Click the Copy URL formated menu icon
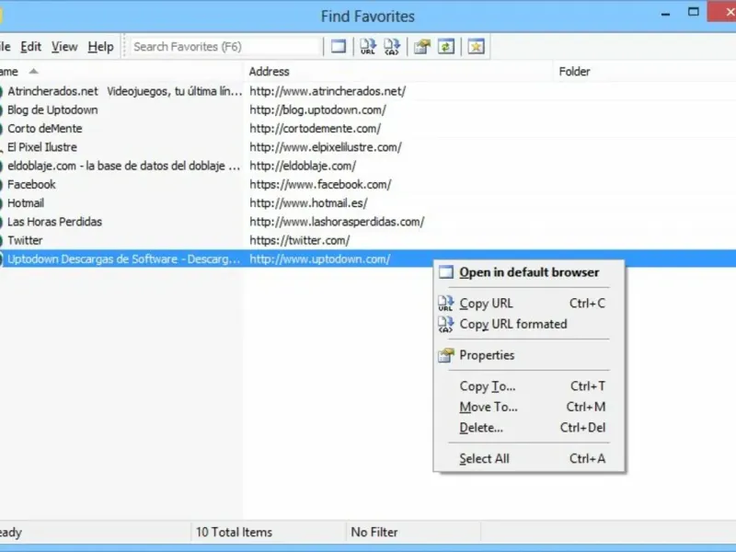This screenshot has height=552, width=736. (446, 324)
